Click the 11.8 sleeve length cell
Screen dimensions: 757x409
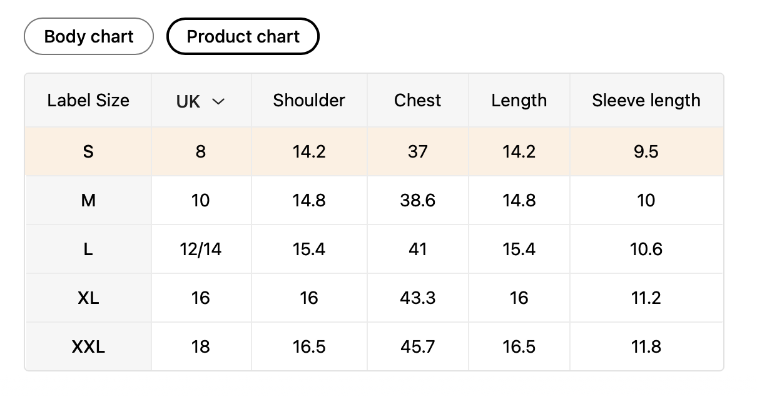[646, 346]
